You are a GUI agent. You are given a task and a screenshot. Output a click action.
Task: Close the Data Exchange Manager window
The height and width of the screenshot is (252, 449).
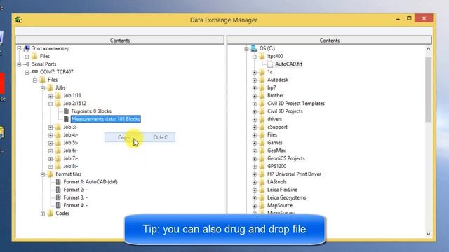tap(424, 18)
